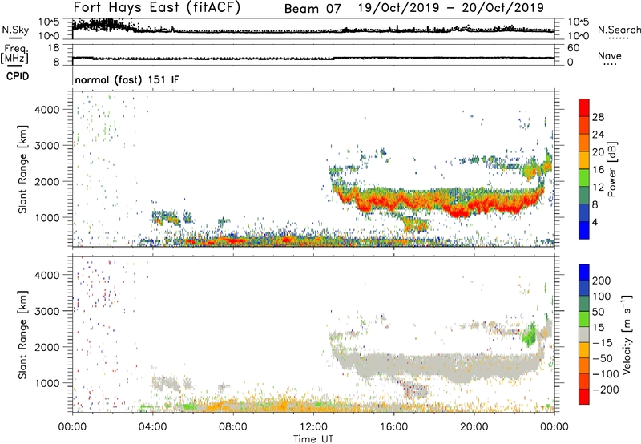This screenshot has height=444, width=641.
Task: Click the power panel 'Slant Range [km]' label
Action: tap(22, 169)
